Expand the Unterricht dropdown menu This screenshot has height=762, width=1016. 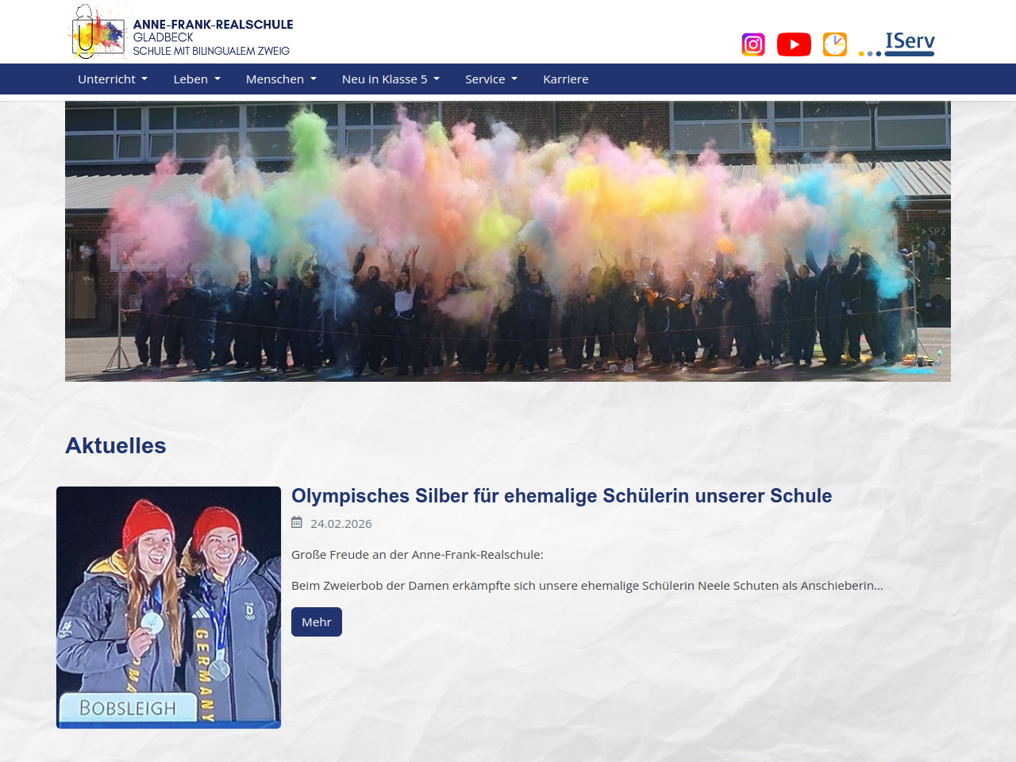coord(113,79)
